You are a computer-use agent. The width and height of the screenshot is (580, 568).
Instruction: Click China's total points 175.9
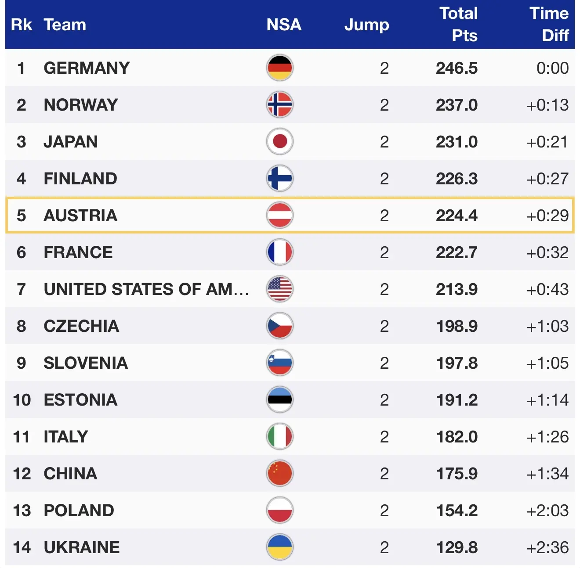457,474
